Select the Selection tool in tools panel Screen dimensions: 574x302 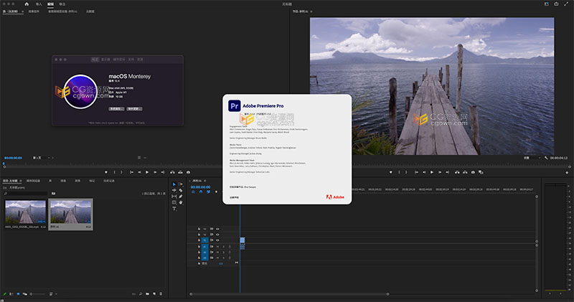point(174,184)
